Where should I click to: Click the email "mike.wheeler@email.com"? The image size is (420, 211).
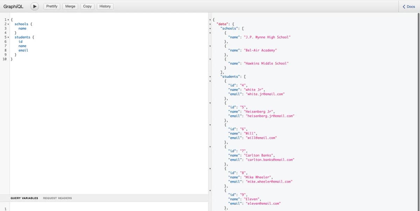[269, 182]
